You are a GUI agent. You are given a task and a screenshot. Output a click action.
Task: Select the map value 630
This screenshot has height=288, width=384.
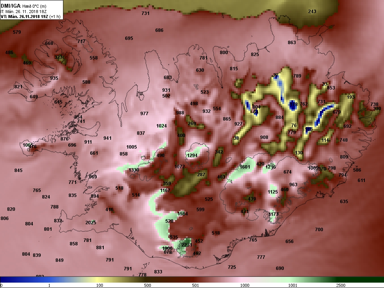coord(200,70)
